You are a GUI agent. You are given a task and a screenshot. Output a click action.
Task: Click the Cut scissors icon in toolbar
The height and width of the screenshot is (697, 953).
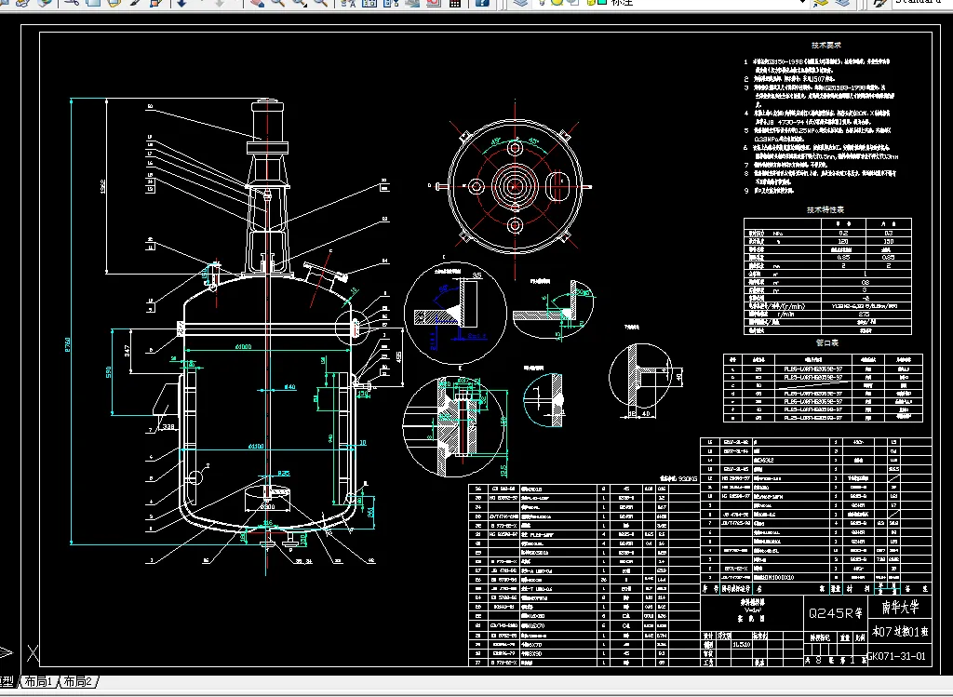coord(71,3)
